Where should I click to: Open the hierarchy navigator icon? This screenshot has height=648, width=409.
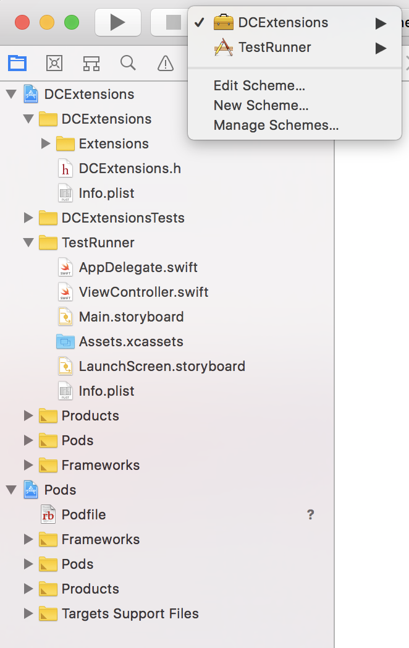(x=91, y=63)
